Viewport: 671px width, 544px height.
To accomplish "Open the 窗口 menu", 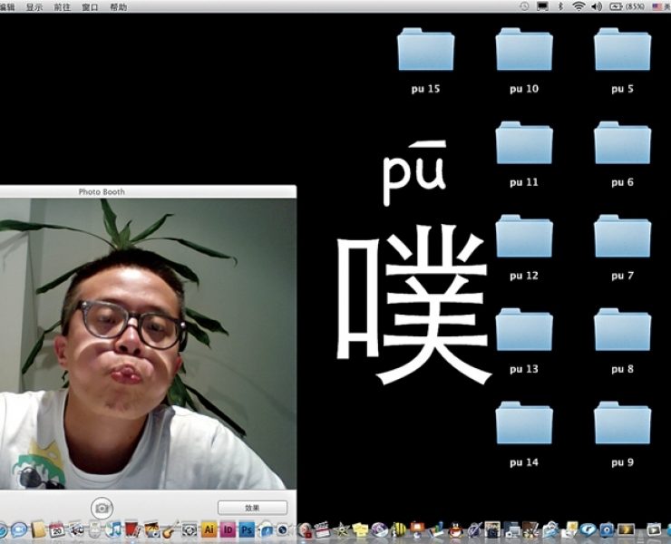I will point(90,6).
